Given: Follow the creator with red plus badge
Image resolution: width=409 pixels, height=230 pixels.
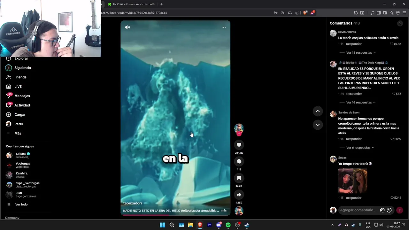Looking at the screenshot, I should (239, 134).
